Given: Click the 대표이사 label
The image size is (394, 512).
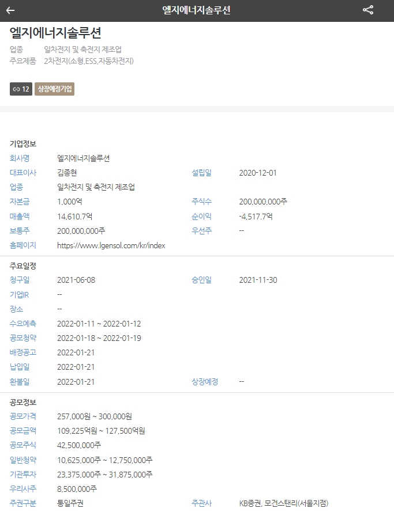Looking at the screenshot, I should 23,173.
